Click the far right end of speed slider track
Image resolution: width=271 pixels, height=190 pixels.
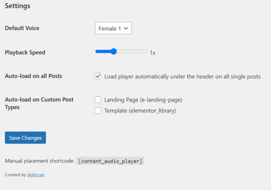(146, 52)
